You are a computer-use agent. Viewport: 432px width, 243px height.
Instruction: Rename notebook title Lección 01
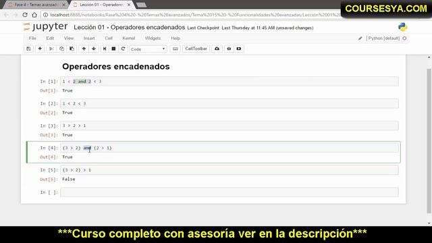tap(129, 27)
